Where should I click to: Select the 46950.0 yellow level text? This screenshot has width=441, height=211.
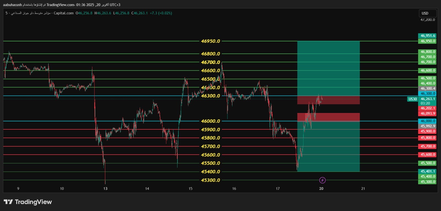coord(211,41)
